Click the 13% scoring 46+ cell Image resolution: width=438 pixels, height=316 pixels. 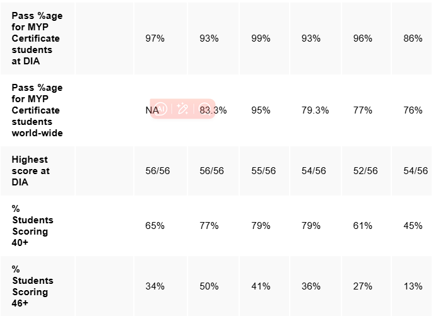pyautogui.click(x=413, y=286)
